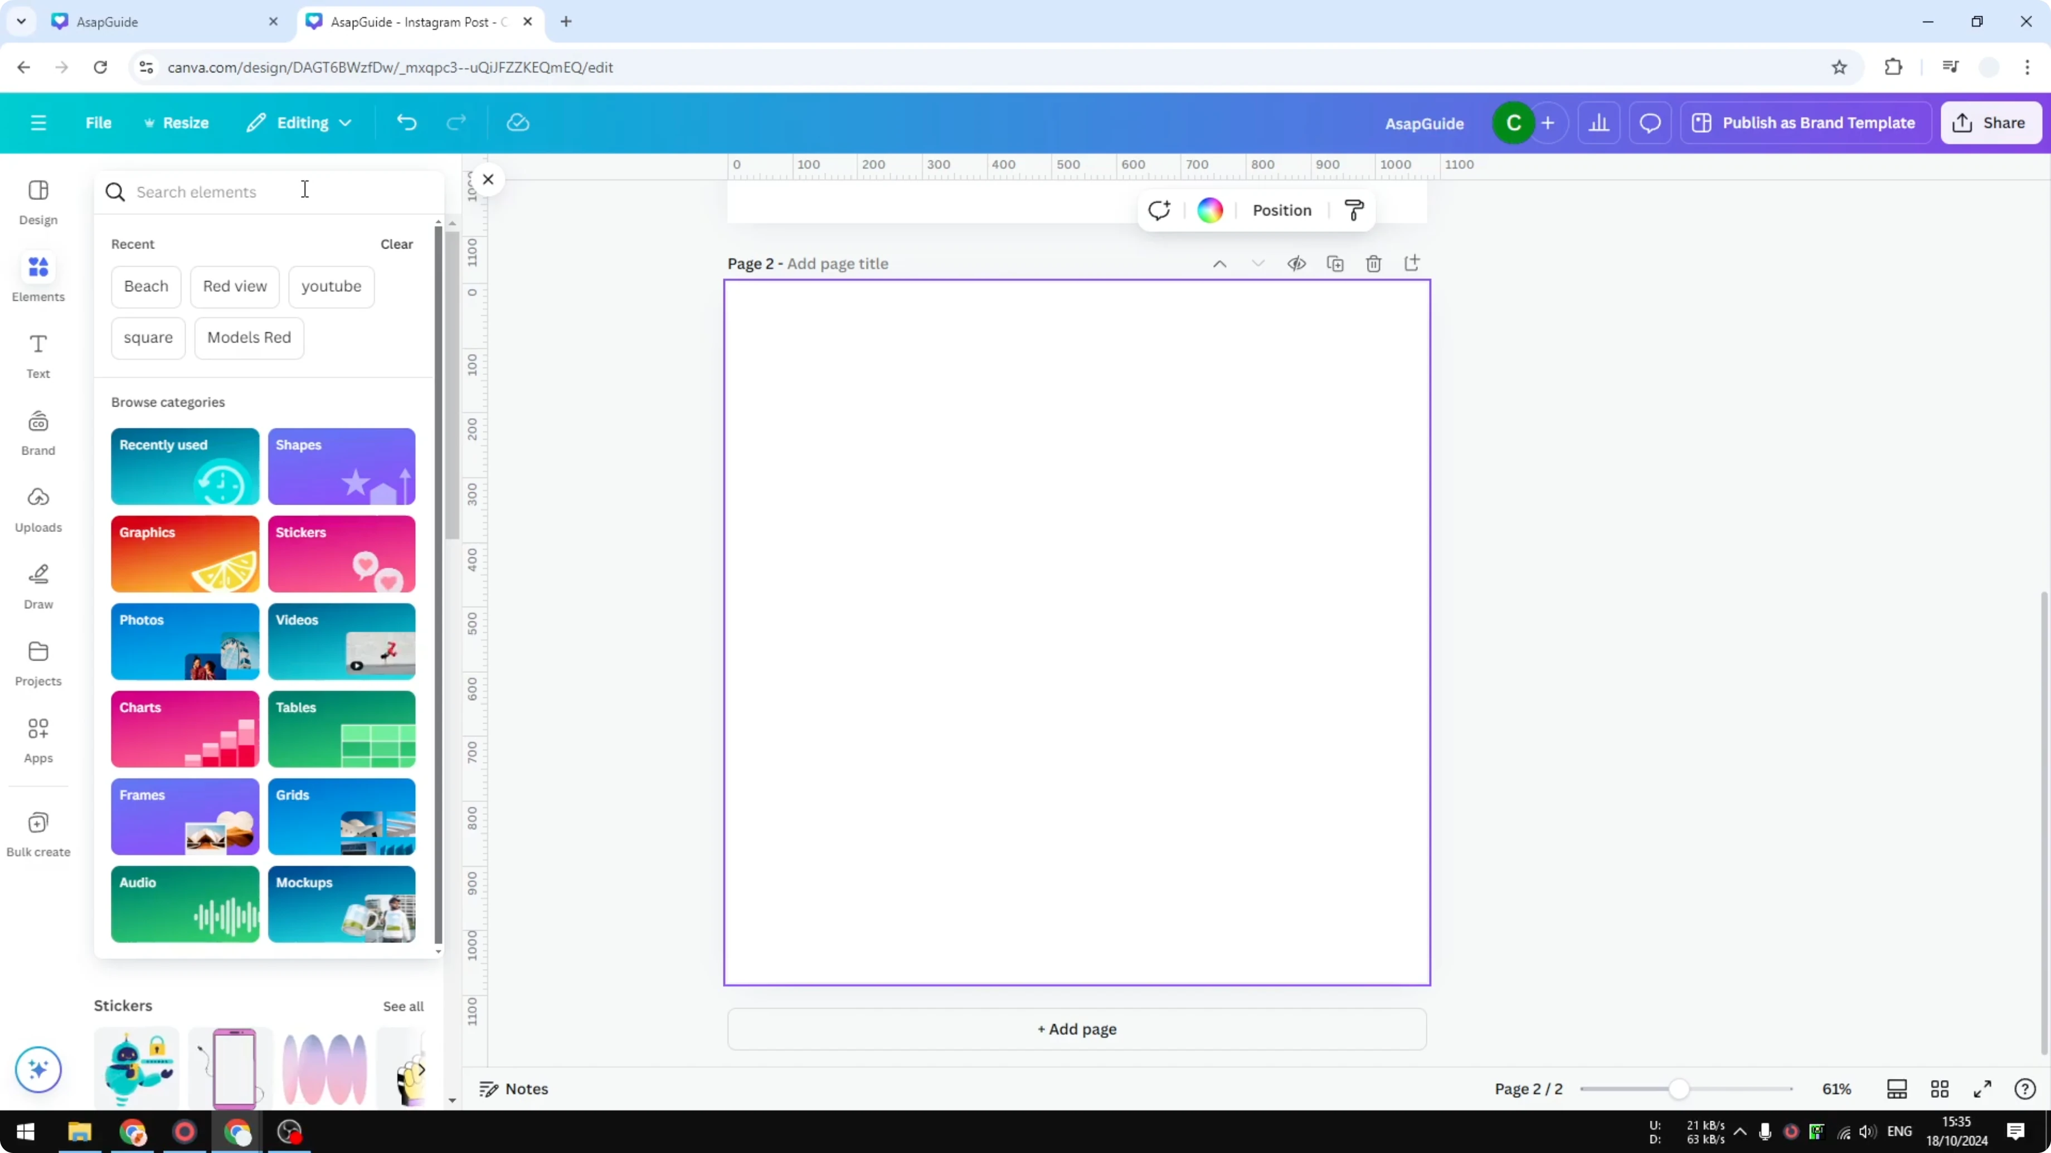The height and width of the screenshot is (1153, 2051).
Task: Select the Draw tool
Action: click(37, 587)
